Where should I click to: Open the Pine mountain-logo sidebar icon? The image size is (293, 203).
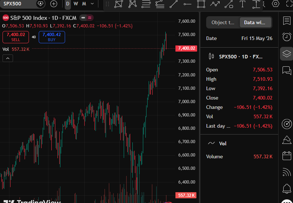pyautogui.click(x=286, y=140)
